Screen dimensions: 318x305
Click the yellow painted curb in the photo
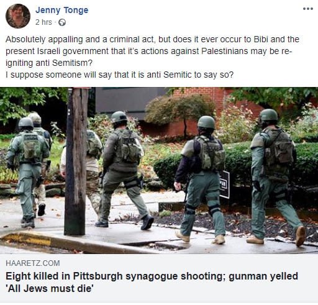point(27,240)
